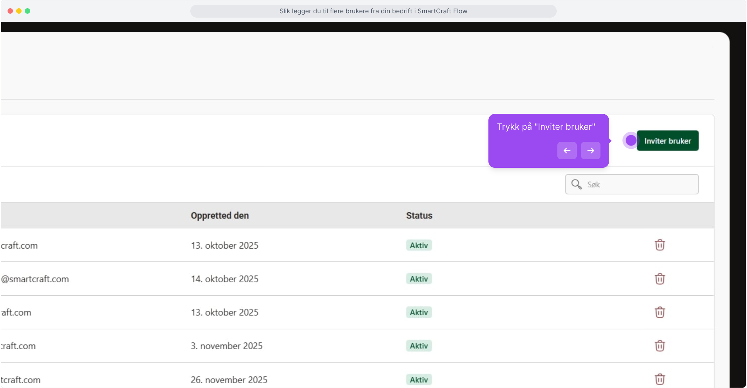Click the date "14. oktober 2025"

coord(224,279)
